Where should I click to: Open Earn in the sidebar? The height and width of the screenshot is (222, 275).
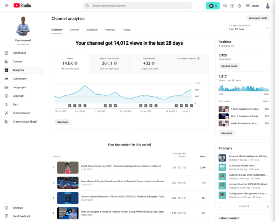point(23,104)
